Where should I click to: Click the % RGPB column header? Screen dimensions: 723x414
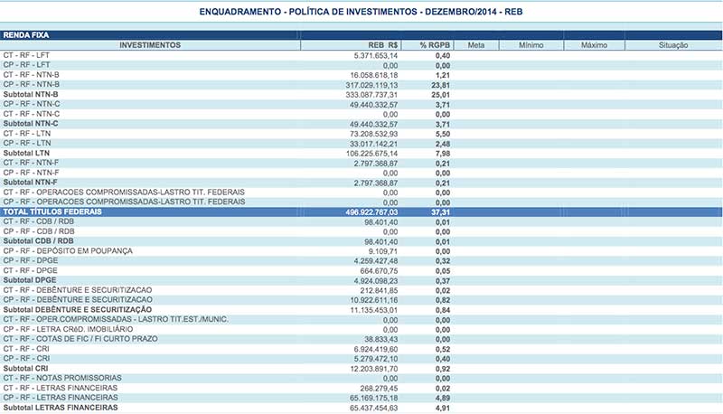pyautogui.click(x=435, y=44)
